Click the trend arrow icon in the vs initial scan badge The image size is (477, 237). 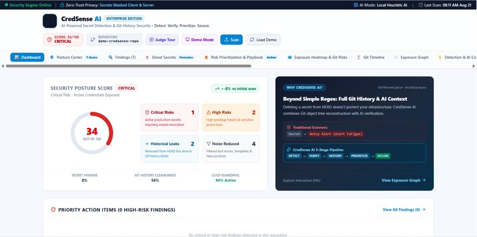coord(217,89)
